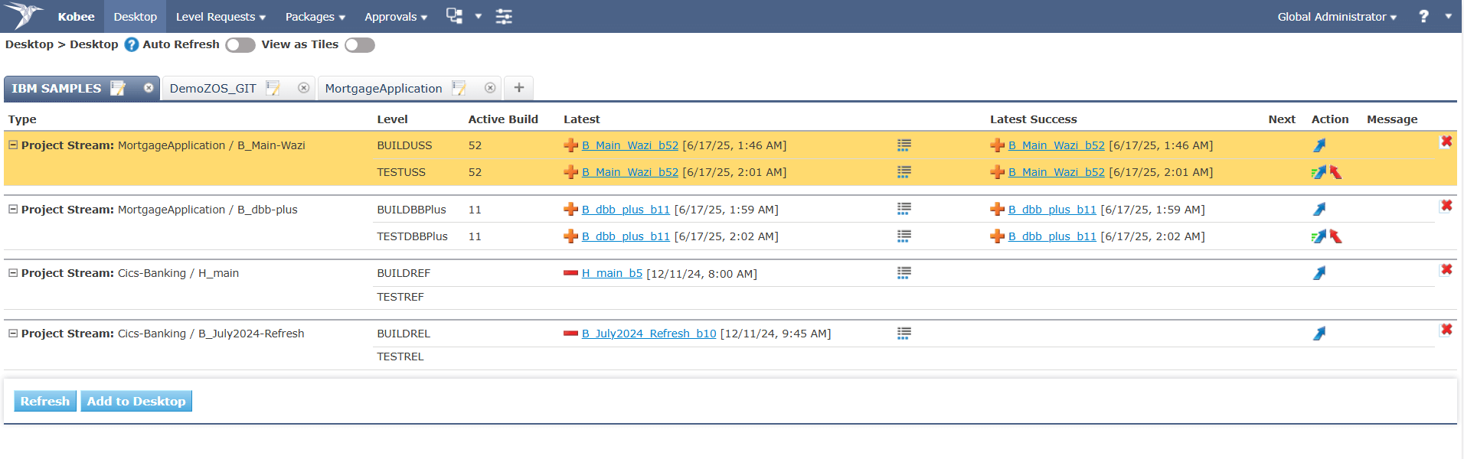Click BUILDUSS build action arrow icon
This screenshot has width=1464, height=459.
[x=1319, y=145]
